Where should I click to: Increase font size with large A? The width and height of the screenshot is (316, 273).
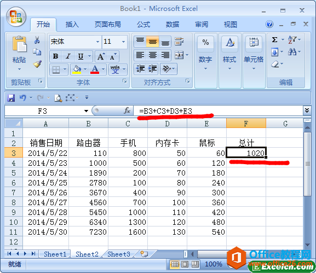101,56
